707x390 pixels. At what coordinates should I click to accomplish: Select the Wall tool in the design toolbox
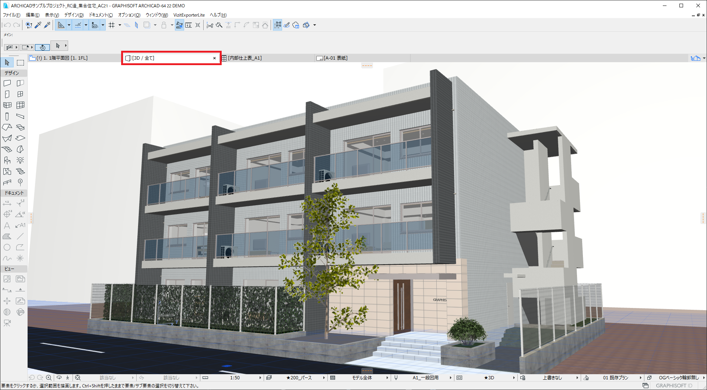tap(7, 83)
